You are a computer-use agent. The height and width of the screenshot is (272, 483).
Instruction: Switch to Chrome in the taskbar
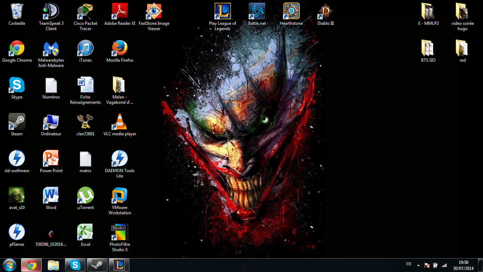click(31, 265)
